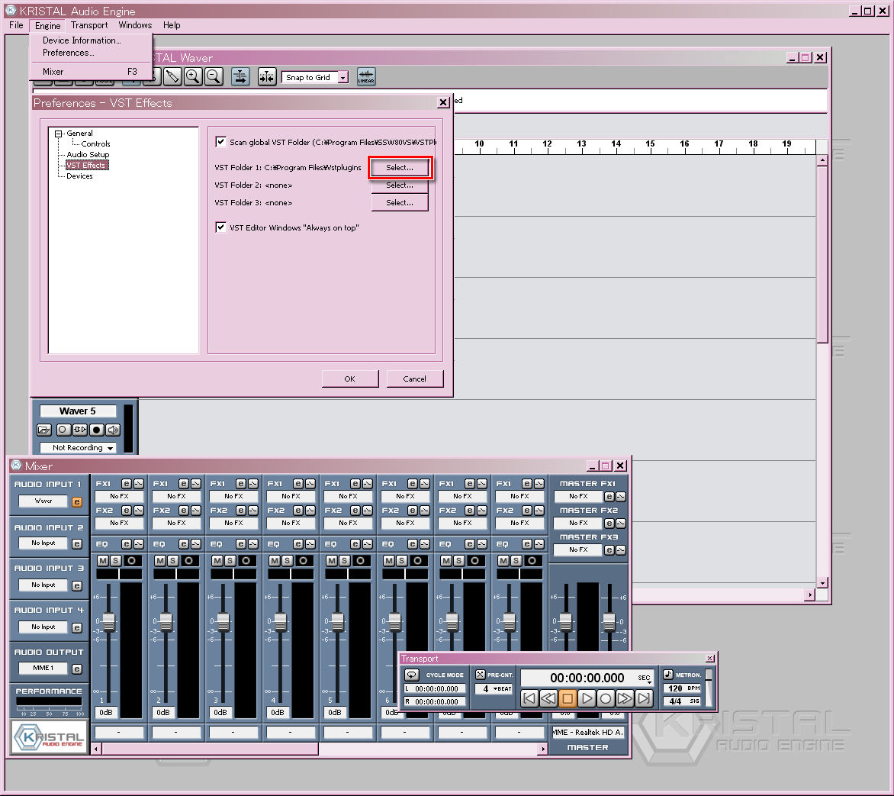Toggle 'Scan global VST Folder' checkbox
Screen dimensions: 894x796
pos(220,141)
